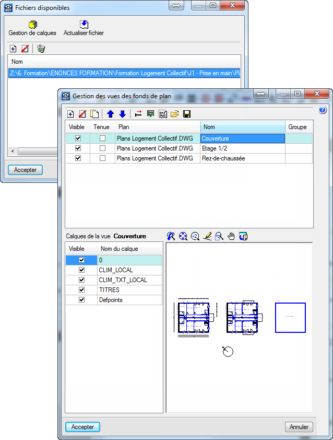This screenshot has width=333, height=440.
Task: Click the blue help question mark icon
Action: pyautogui.click(x=322, y=110)
